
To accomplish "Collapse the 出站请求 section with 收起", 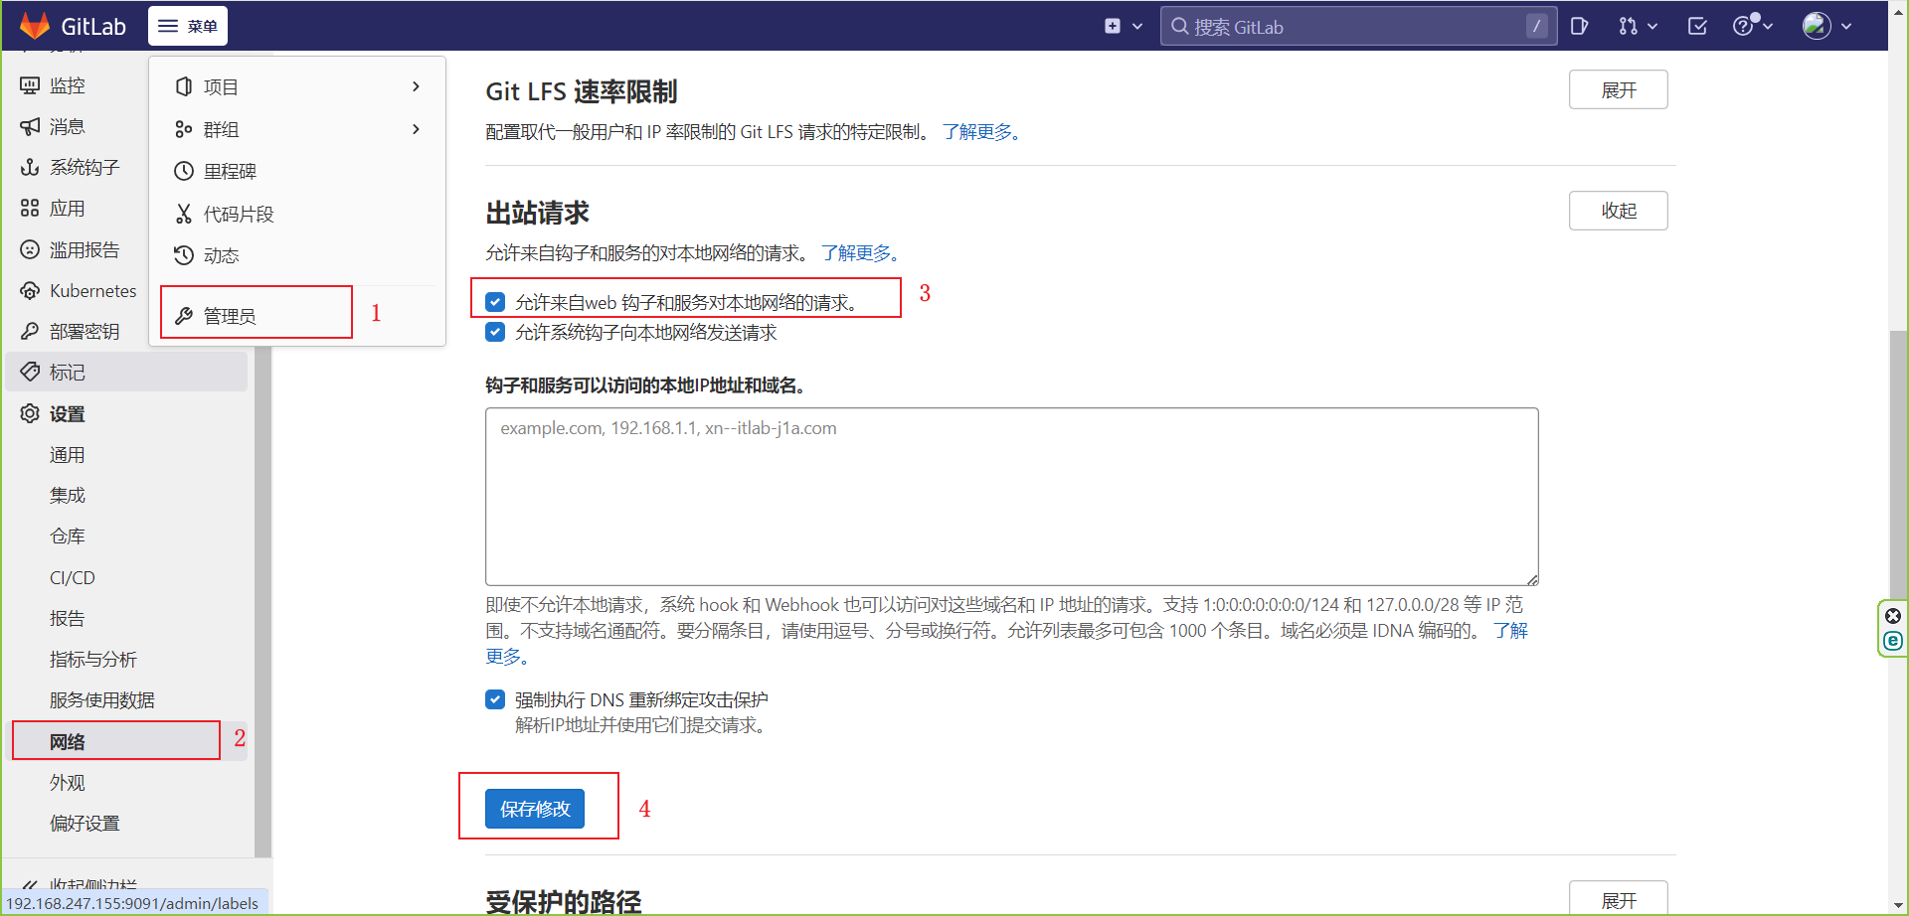I will click(1618, 211).
